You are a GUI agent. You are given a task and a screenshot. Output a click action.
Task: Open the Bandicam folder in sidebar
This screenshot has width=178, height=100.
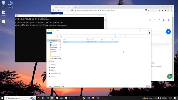coord(54,52)
